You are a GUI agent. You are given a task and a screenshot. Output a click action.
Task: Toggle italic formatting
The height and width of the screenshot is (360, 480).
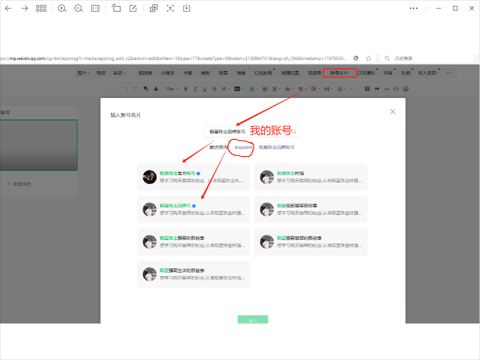pyautogui.click(x=195, y=89)
